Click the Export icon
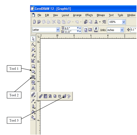The image size is (137, 135). [90, 22]
